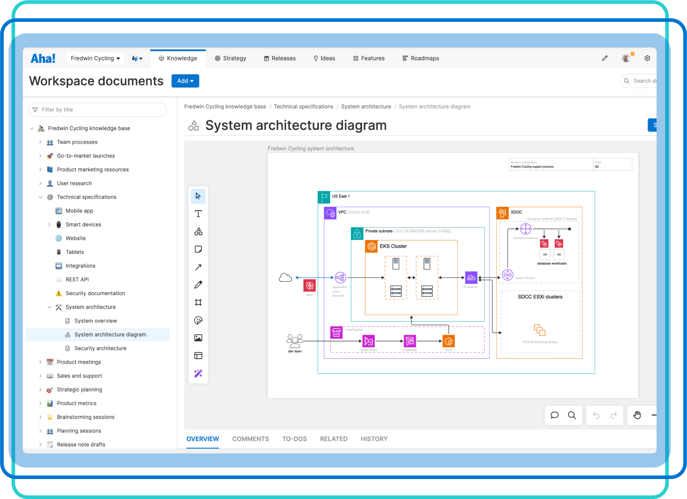Click the whiteboard search magnifier icon
This screenshot has height=499, width=687.
click(572, 415)
